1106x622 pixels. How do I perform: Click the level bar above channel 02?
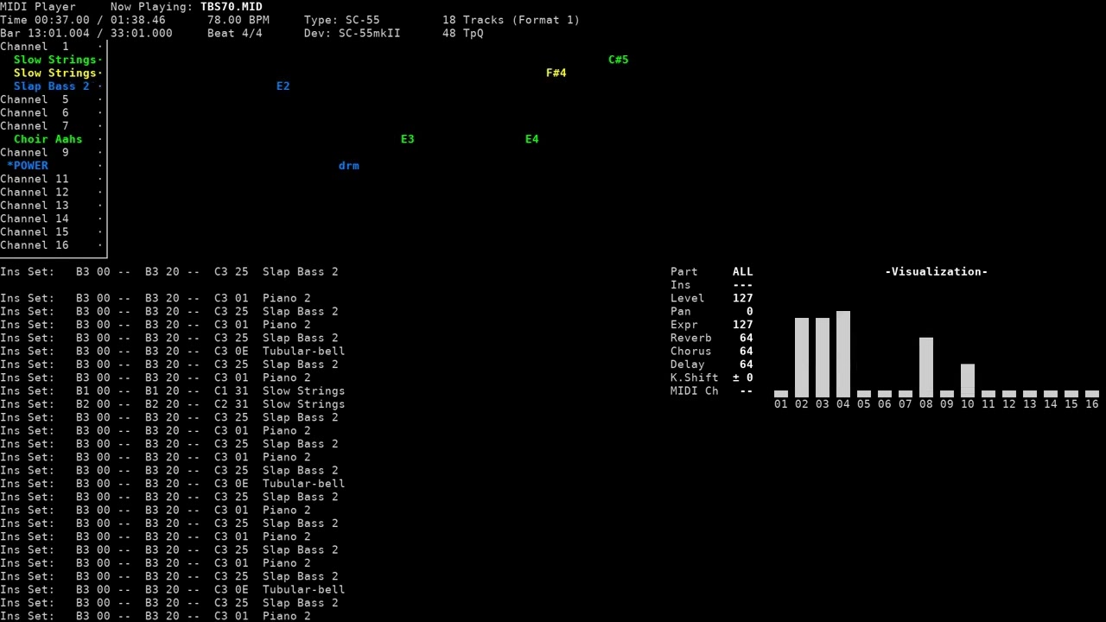[x=802, y=358]
